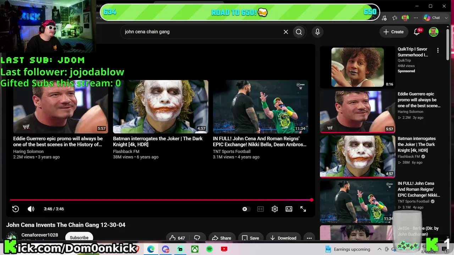Mute the video with the speaker icon
Viewport: 454px width, 255px height.
coord(31,209)
